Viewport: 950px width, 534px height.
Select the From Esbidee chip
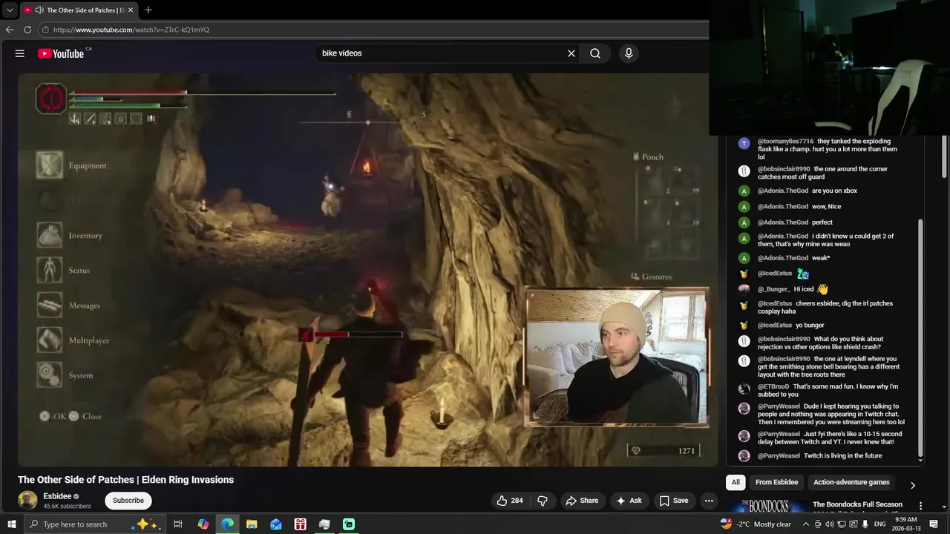coord(776,482)
